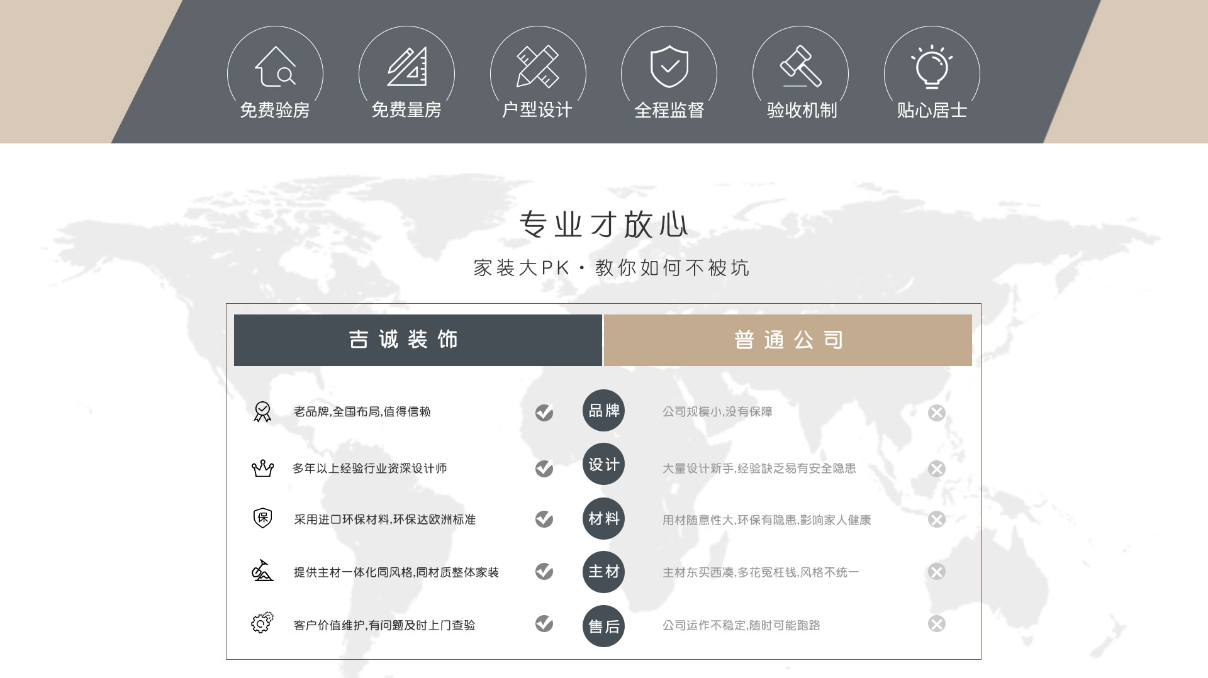Click X mark beside 公司运作不稳定,随时可能跑路
The height and width of the screenshot is (678, 1208).
(x=937, y=624)
